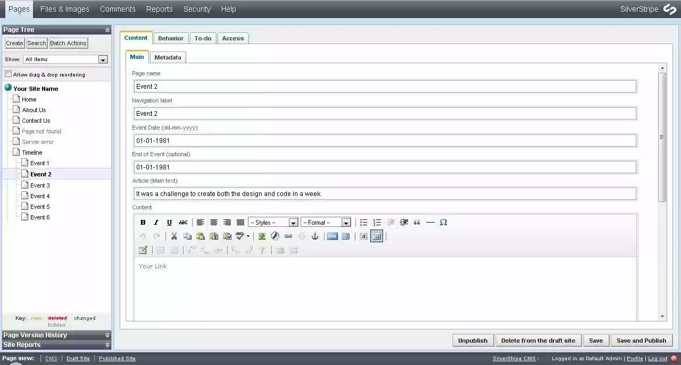Open the Show items filter dropdown
The width and height of the screenshot is (681, 365).
coord(65,59)
